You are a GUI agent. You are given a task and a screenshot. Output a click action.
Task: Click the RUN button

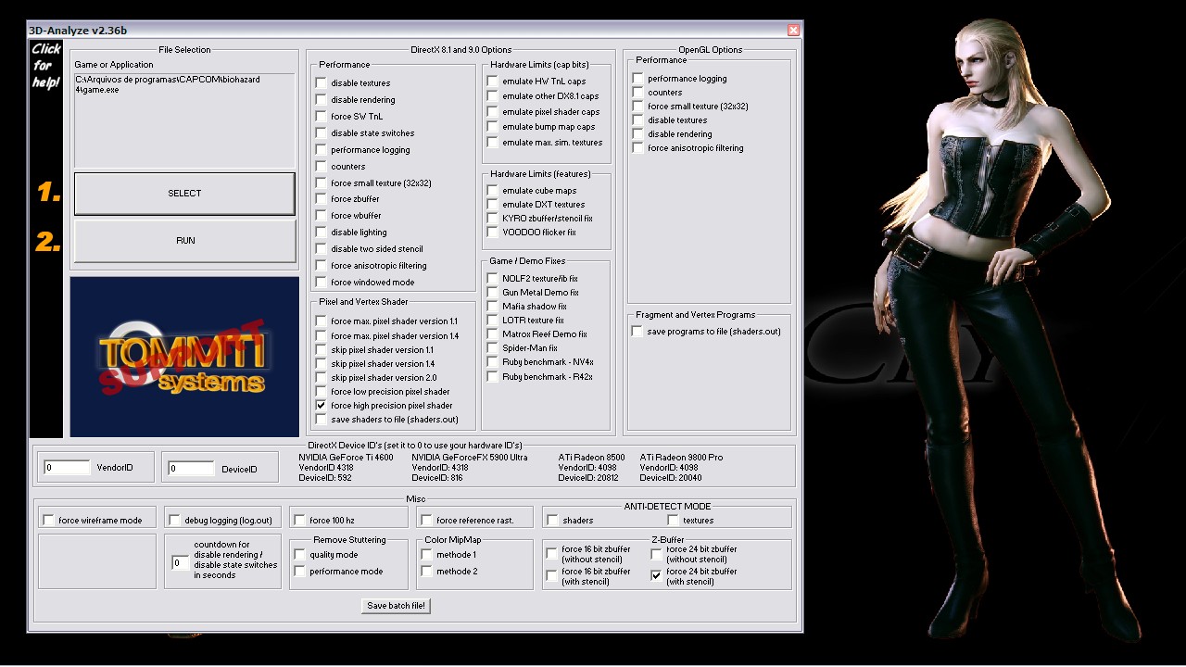point(184,241)
